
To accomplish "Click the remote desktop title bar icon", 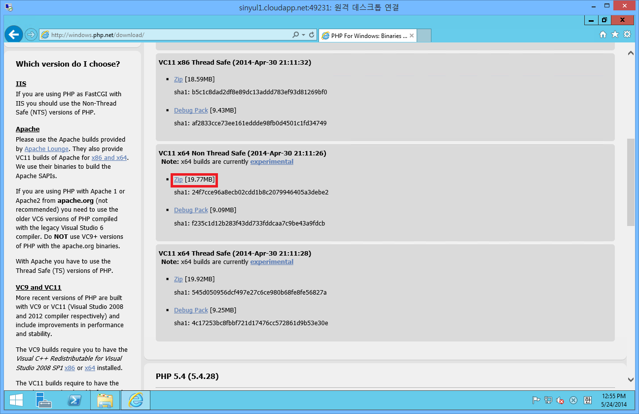I will tap(8, 7).
